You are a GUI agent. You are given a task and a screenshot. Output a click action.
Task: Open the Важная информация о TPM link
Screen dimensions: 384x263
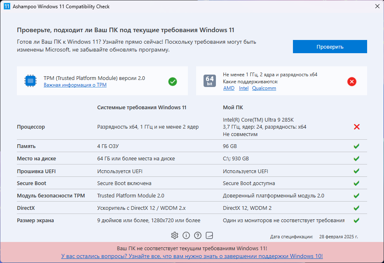pyautogui.click(x=75, y=85)
